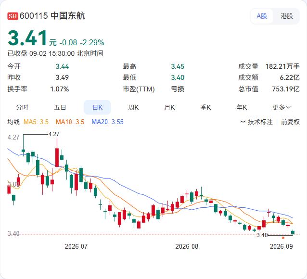Select the 月K chart tab
Screen dimensions: 307x279
tap(169, 107)
